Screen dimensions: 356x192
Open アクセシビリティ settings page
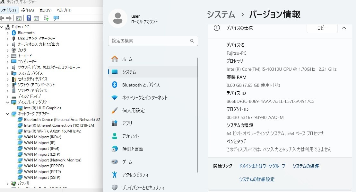coord(153,175)
